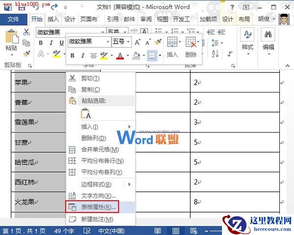Open Insert submenu in context menu
The width and height of the screenshot is (294, 235).
pyautogui.click(x=100, y=127)
